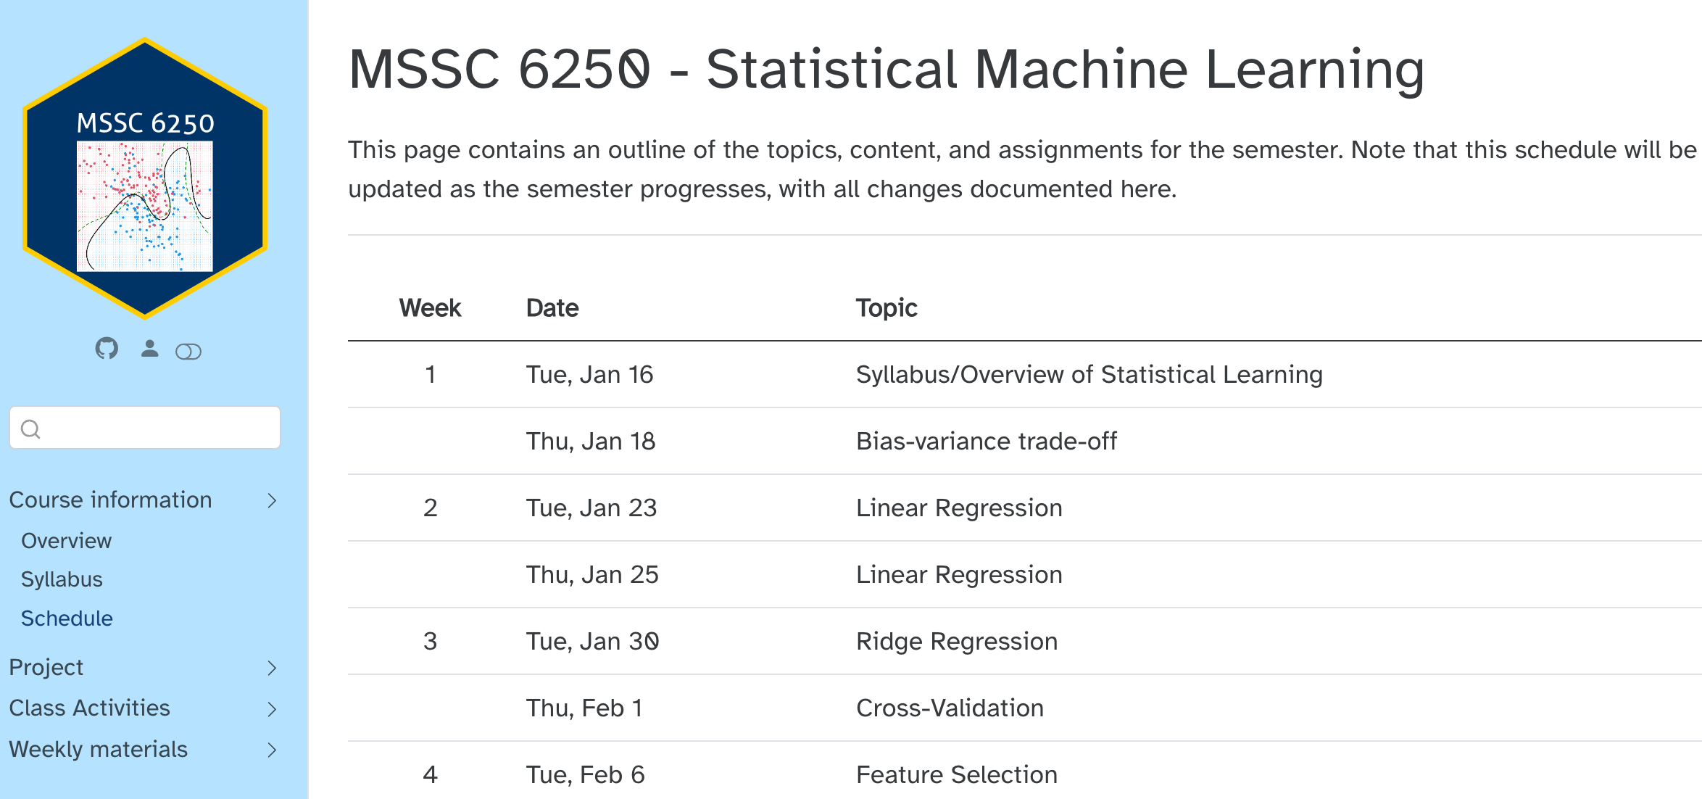This screenshot has height=799, width=1702.
Task: Click the search magnifier icon
Action: [30, 429]
